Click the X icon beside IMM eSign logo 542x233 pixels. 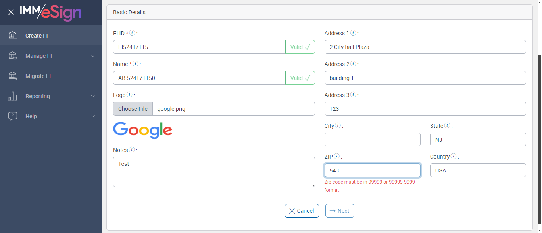11,12
